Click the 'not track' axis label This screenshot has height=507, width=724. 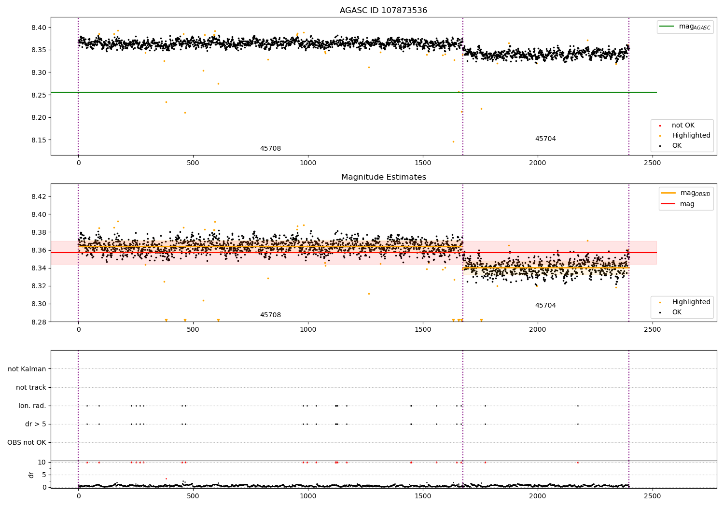point(31,388)
